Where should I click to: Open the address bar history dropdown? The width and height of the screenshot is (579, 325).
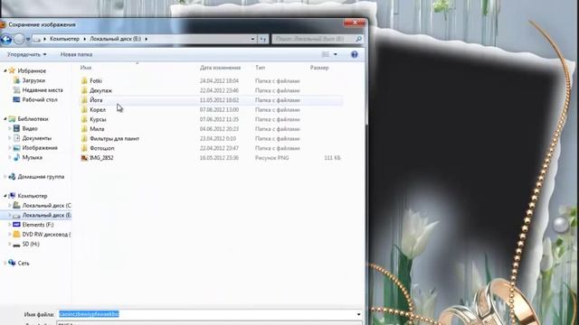[x=252, y=39]
